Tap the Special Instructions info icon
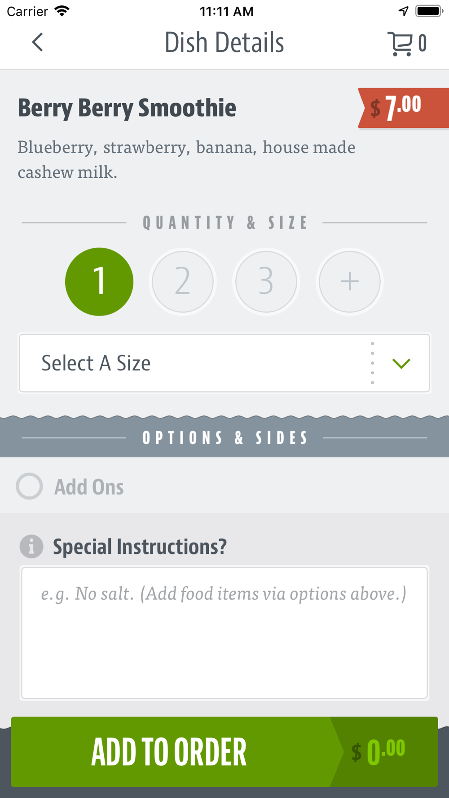Image resolution: width=449 pixels, height=798 pixels. (x=31, y=546)
